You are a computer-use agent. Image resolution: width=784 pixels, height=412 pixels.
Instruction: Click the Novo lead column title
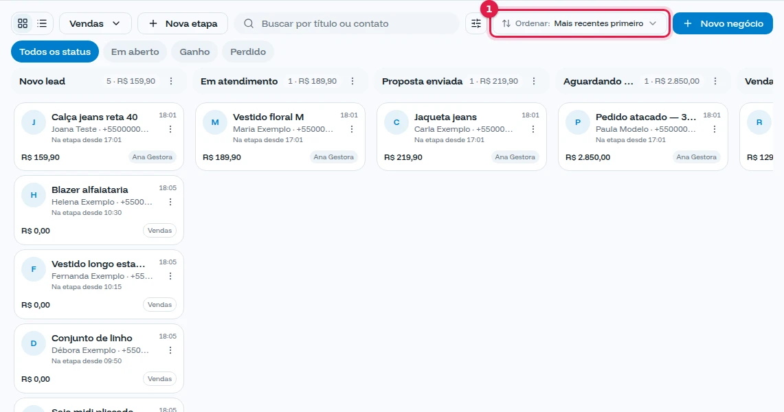pyautogui.click(x=42, y=82)
